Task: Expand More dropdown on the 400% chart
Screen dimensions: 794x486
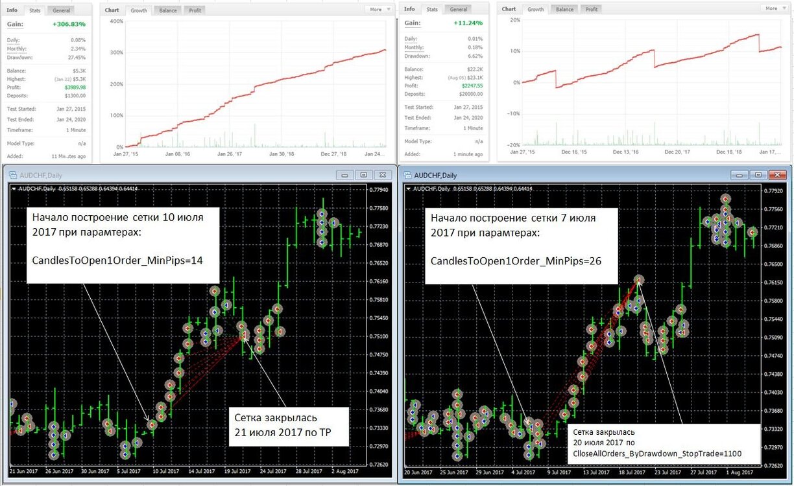Action: (379, 10)
